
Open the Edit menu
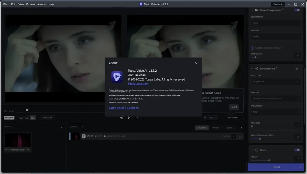click(13, 4)
